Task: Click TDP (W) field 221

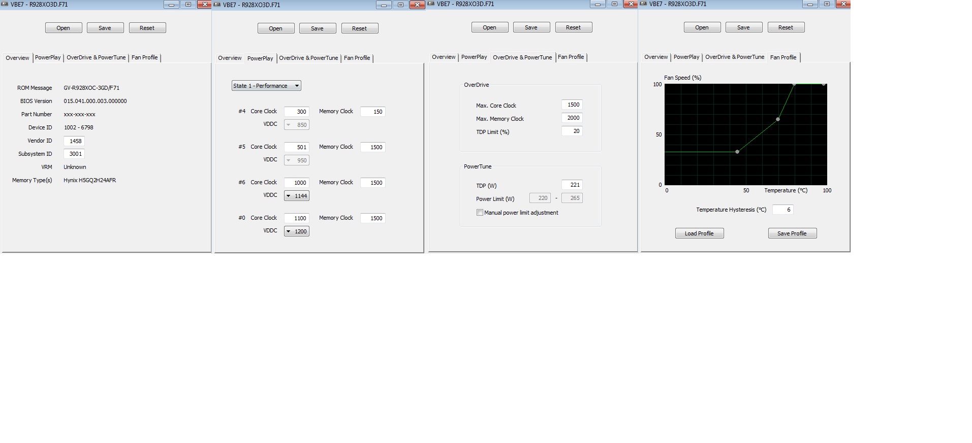Action: (572, 185)
